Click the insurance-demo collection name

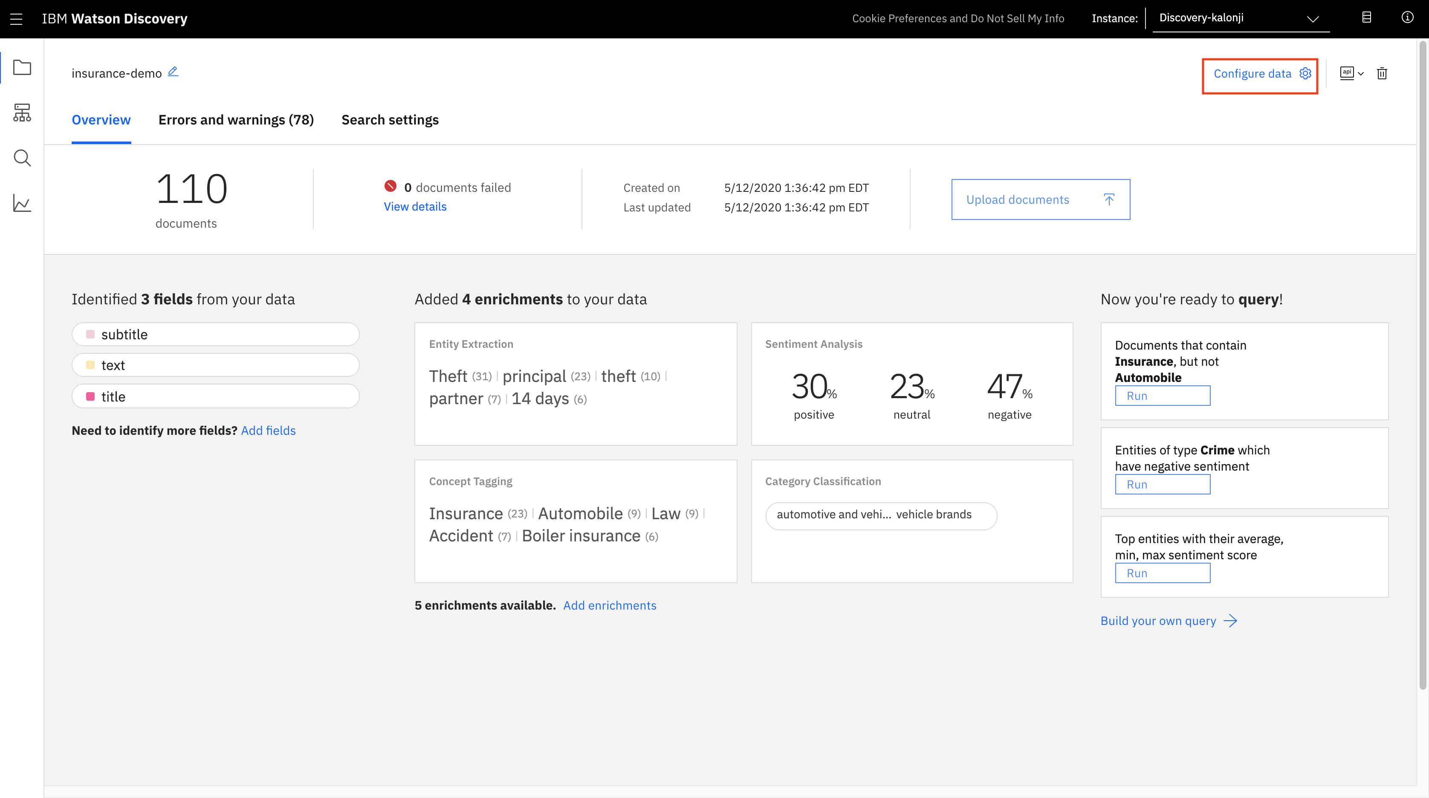116,73
